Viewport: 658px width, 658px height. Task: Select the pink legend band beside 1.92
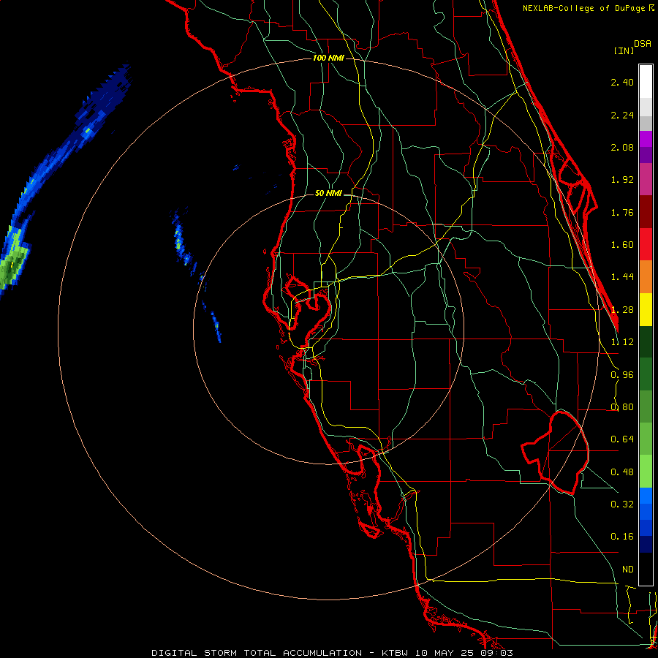coord(646,180)
